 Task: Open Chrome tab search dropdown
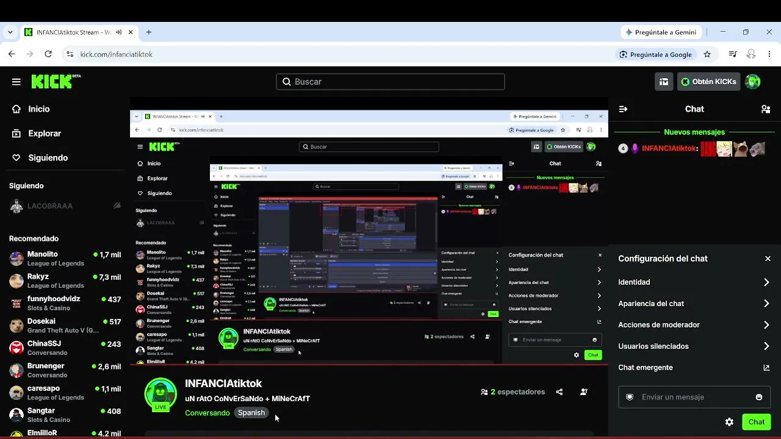pyautogui.click(x=10, y=32)
